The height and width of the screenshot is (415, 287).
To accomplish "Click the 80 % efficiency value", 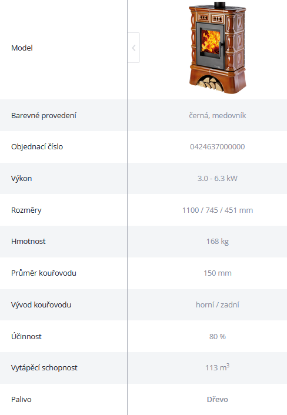I will point(218,336).
